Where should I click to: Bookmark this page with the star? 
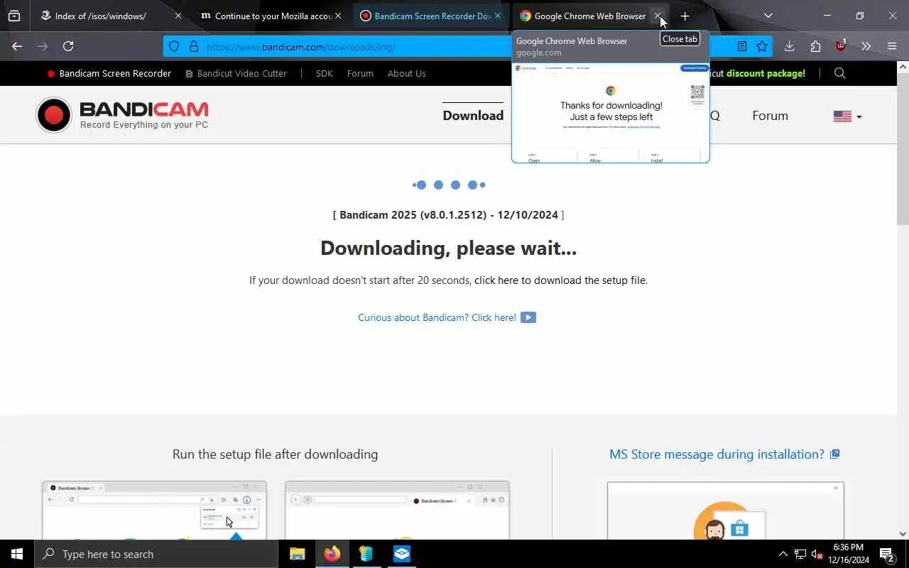[x=762, y=46]
